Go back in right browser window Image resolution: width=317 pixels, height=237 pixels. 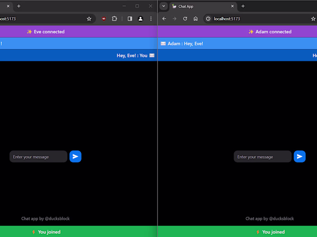click(x=164, y=19)
